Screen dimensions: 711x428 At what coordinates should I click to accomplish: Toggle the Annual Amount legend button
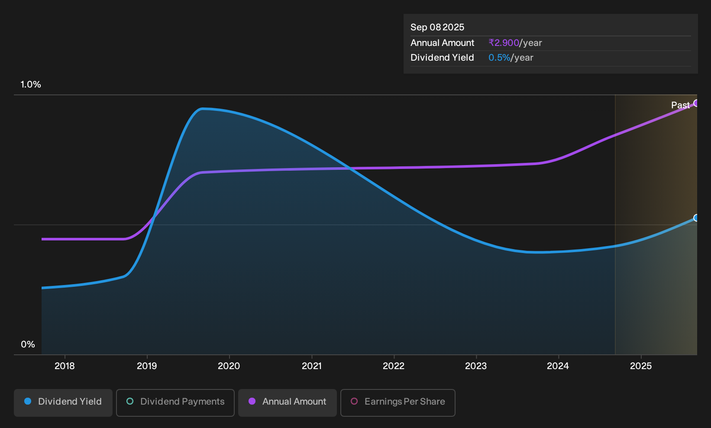(288, 403)
